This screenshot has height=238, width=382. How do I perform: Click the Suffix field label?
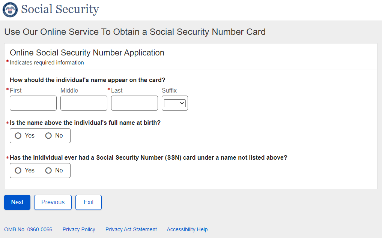tap(169, 90)
